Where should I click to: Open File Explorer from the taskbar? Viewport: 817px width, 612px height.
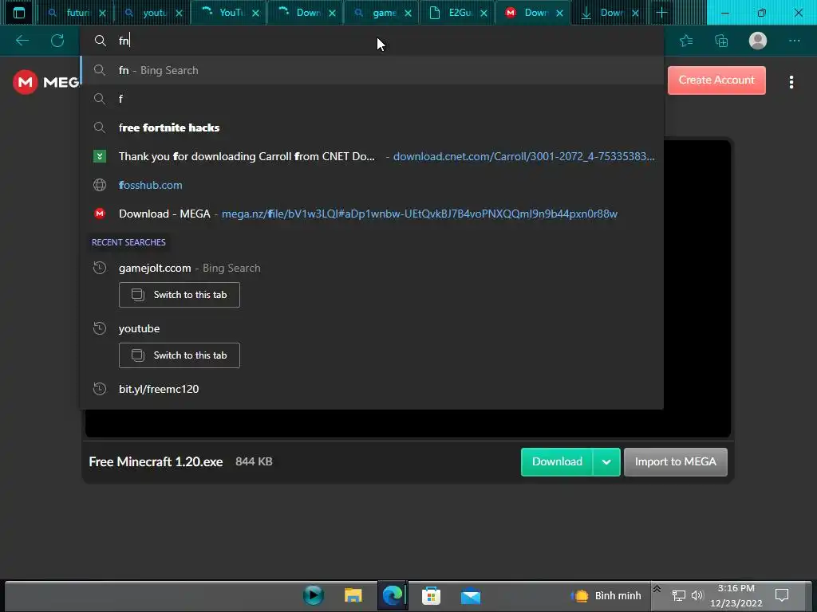353,594
